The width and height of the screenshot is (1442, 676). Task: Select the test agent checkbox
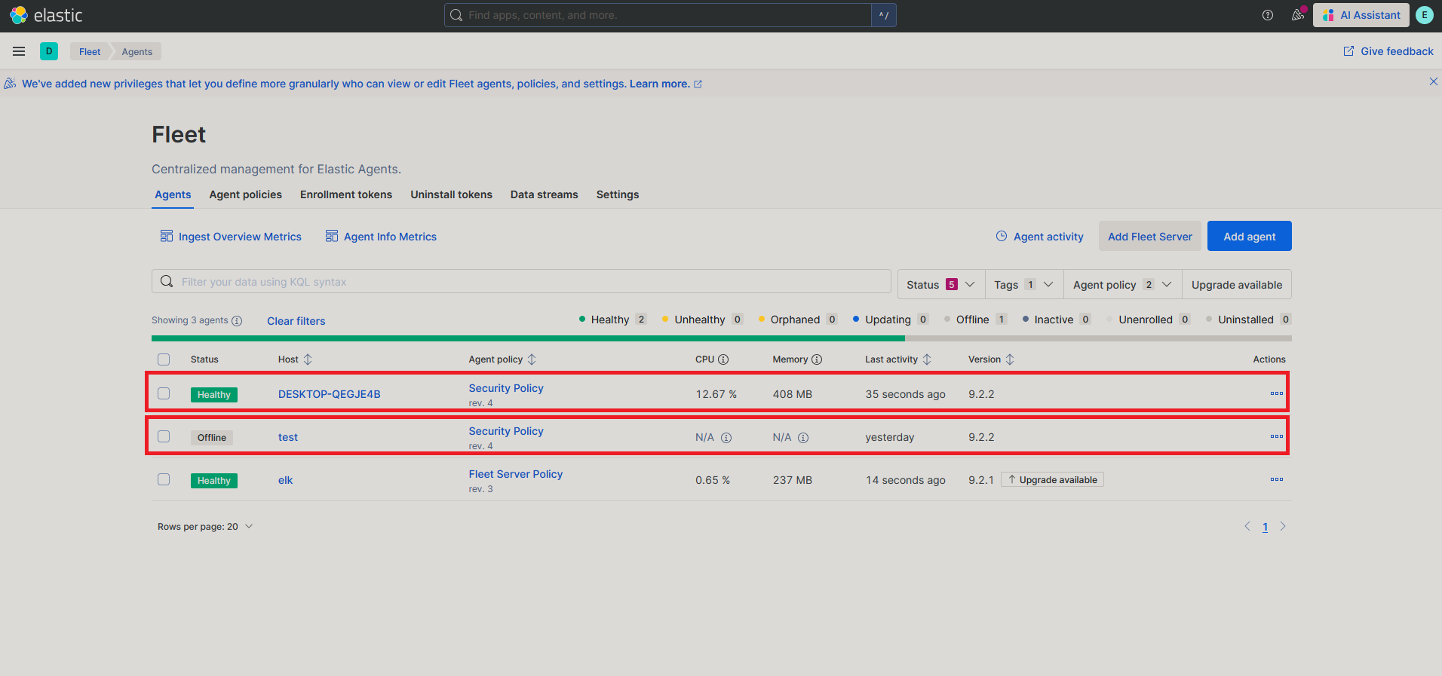point(164,436)
